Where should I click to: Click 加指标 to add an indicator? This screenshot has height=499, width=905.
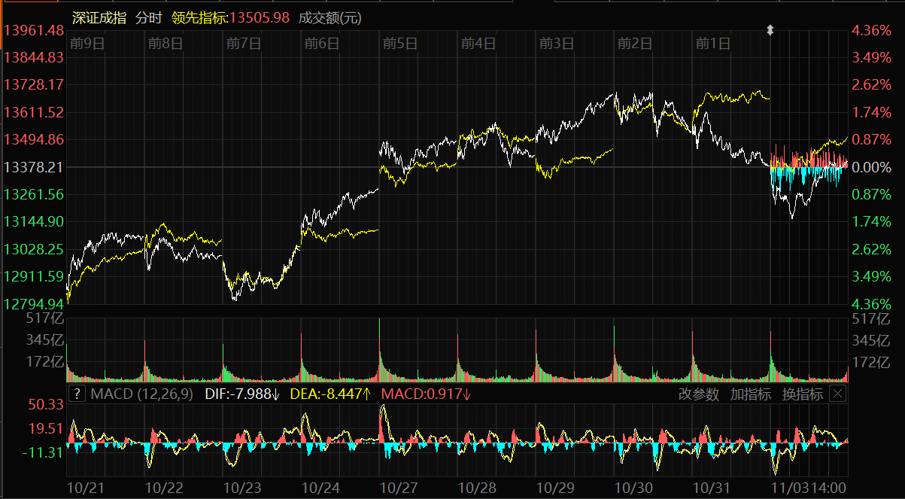point(750,394)
